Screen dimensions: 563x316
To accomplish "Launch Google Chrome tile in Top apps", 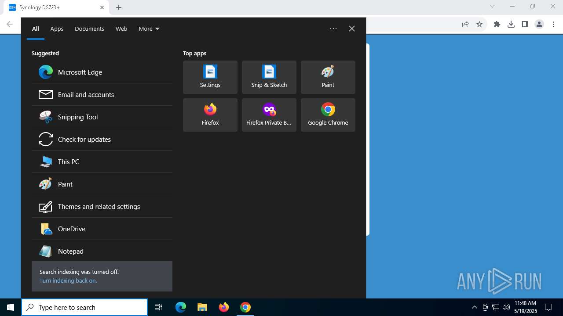I will click(x=328, y=115).
